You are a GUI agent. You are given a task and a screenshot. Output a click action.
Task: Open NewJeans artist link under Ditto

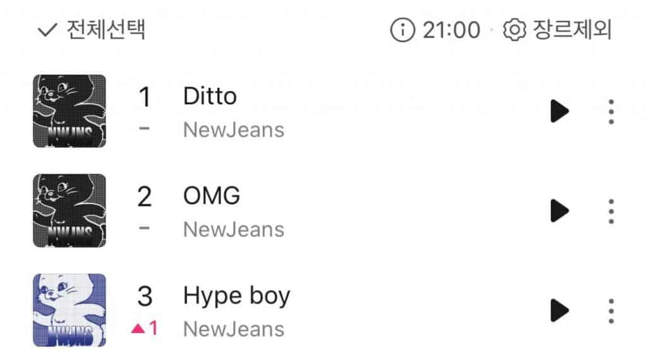233,130
